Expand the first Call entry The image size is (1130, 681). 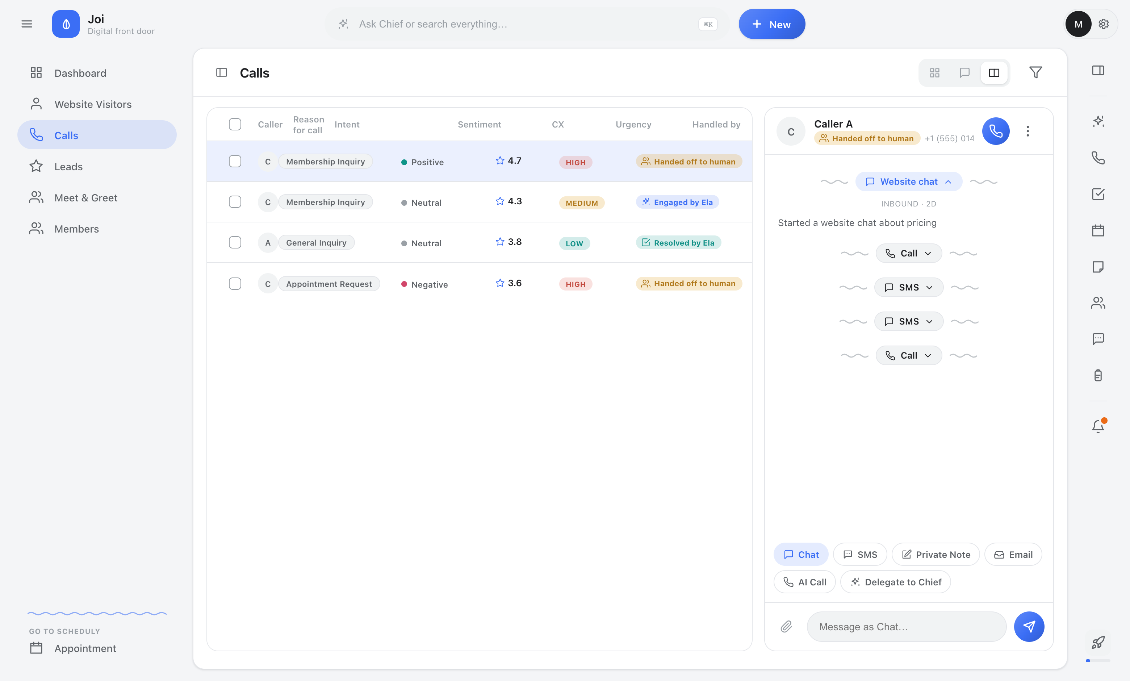point(908,253)
